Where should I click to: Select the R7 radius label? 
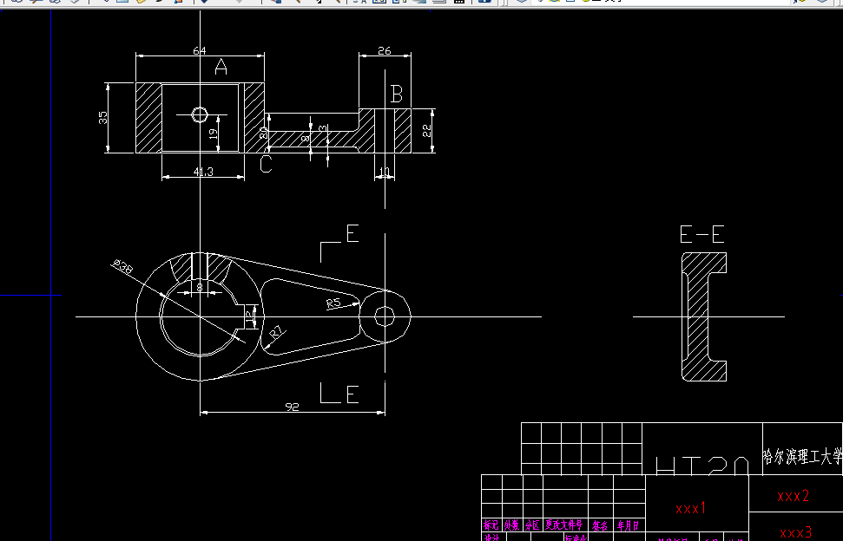tap(276, 332)
